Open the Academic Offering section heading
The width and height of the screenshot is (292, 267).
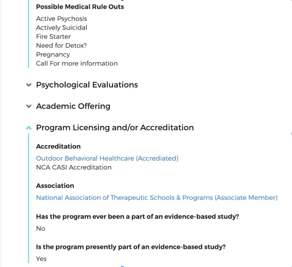pyautogui.click(x=73, y=106)
